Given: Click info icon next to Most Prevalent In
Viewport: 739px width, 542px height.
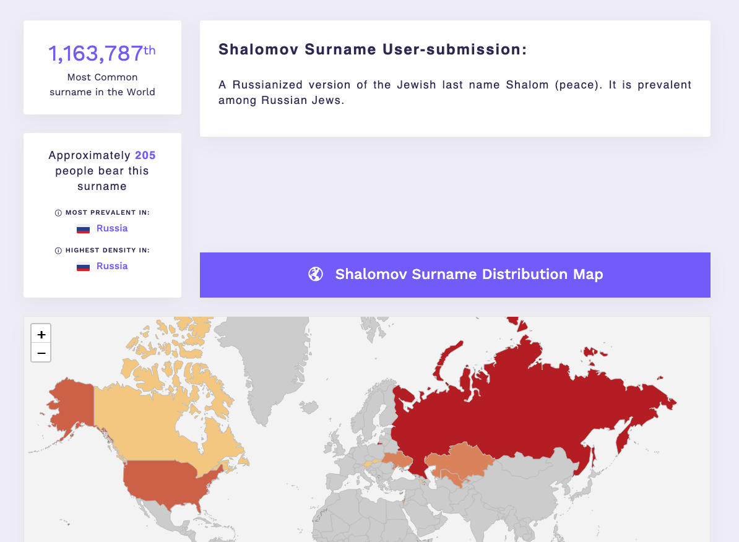Looking at the screenshot, I should tap(58, 213).
